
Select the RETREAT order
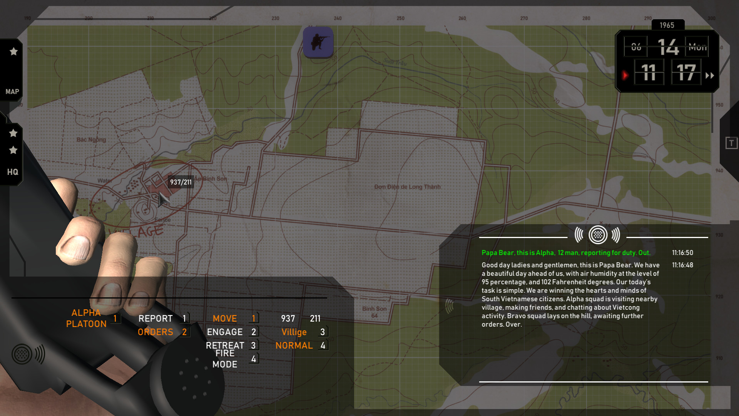(225, 346)
